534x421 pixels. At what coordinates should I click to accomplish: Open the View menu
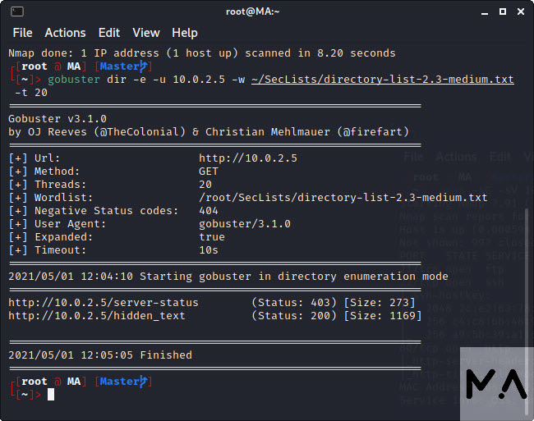tap(146, 33)
